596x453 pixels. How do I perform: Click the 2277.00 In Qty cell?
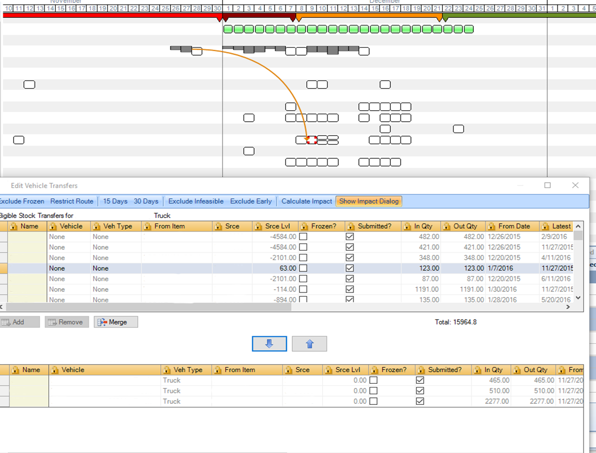490,401
